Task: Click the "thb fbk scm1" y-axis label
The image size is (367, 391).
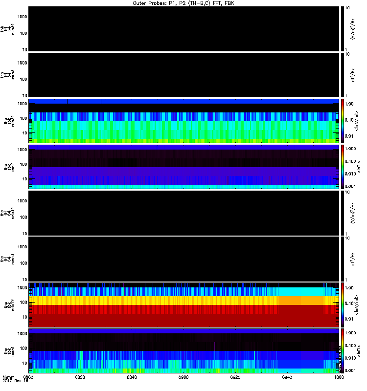Action: point(9,167)
